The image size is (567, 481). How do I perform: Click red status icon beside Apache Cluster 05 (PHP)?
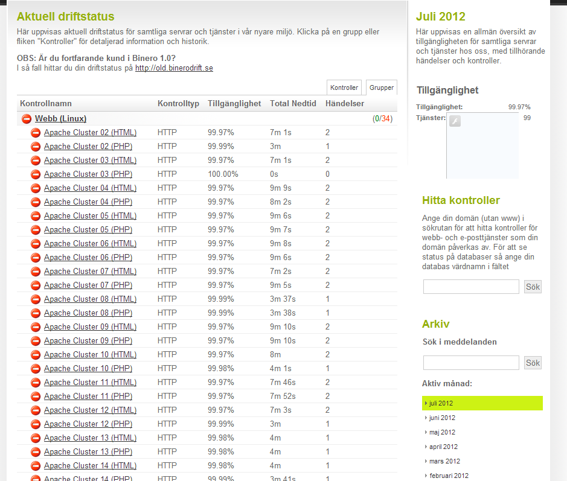(x=36, y=229)
